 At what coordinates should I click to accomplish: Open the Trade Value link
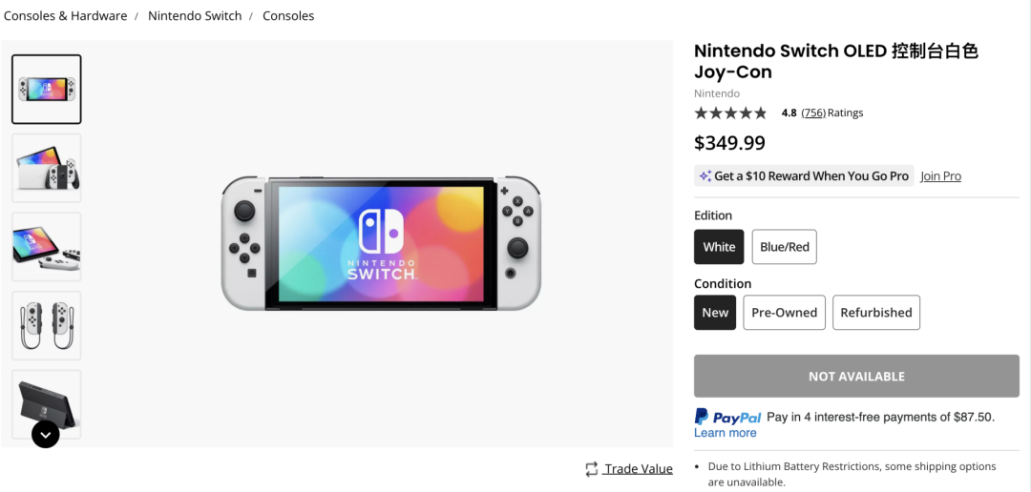click(639, 469)
